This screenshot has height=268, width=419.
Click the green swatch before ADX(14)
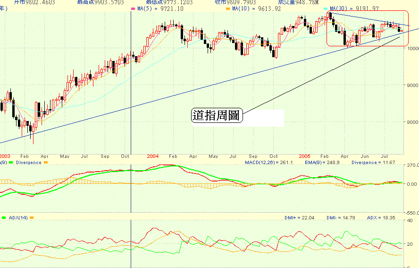pos(4,218)
